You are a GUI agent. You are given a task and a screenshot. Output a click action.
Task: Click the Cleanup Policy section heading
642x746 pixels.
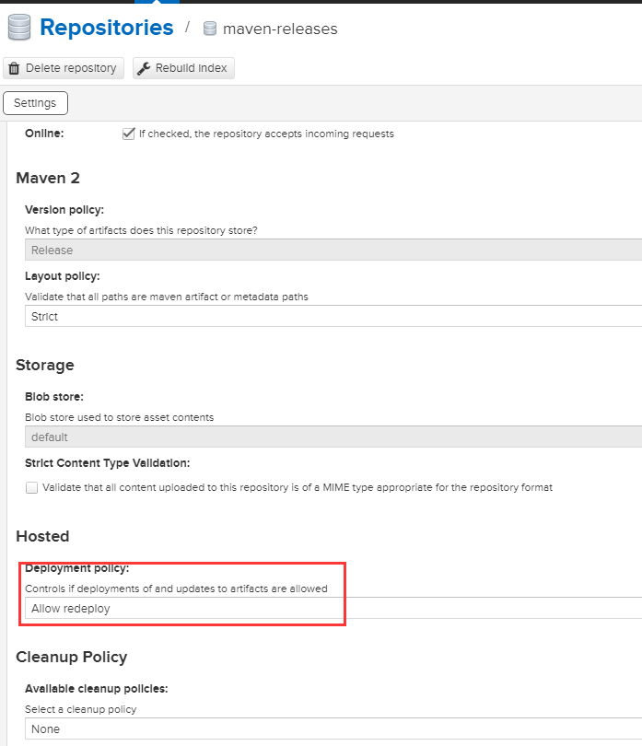coord(72,657)
